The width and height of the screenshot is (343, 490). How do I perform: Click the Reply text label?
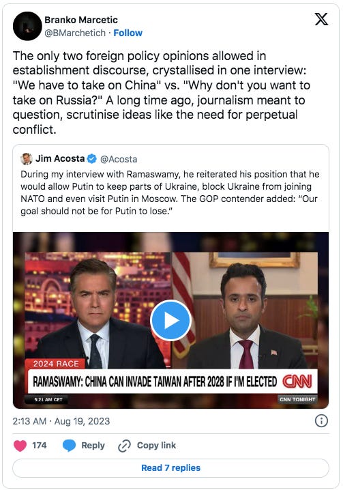[x=93, y=446]
